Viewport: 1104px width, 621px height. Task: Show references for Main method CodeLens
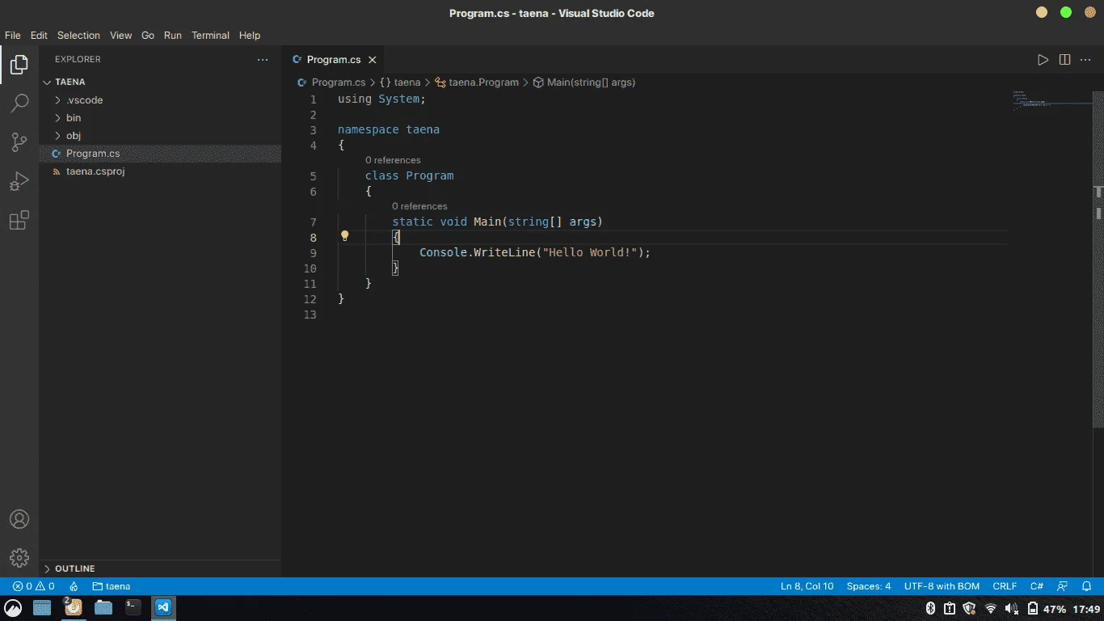point(419,206)
